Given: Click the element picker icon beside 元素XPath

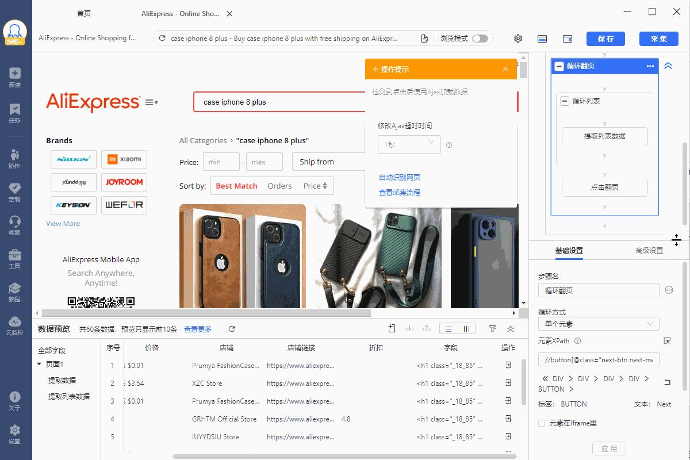Looking at the screenshot, I should pyautogui.click(x=668, y=341).
